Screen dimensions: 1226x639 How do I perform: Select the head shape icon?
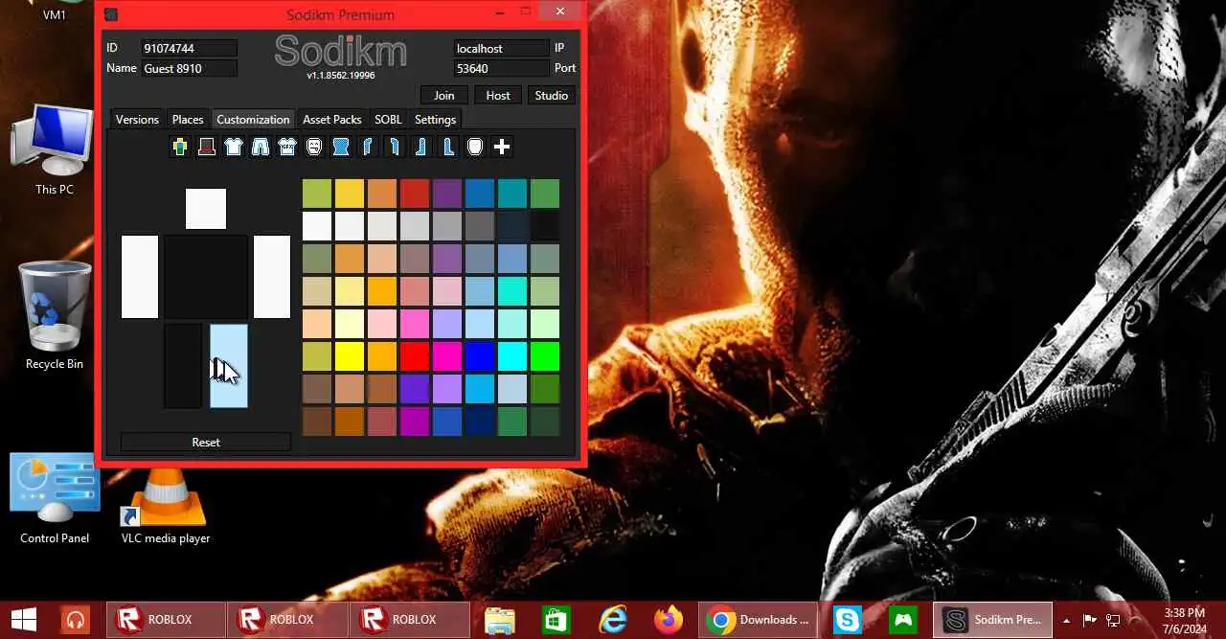[475, 147]
